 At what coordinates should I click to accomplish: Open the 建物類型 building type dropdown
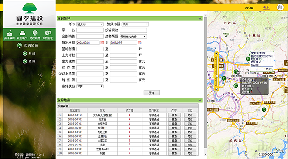133,37
